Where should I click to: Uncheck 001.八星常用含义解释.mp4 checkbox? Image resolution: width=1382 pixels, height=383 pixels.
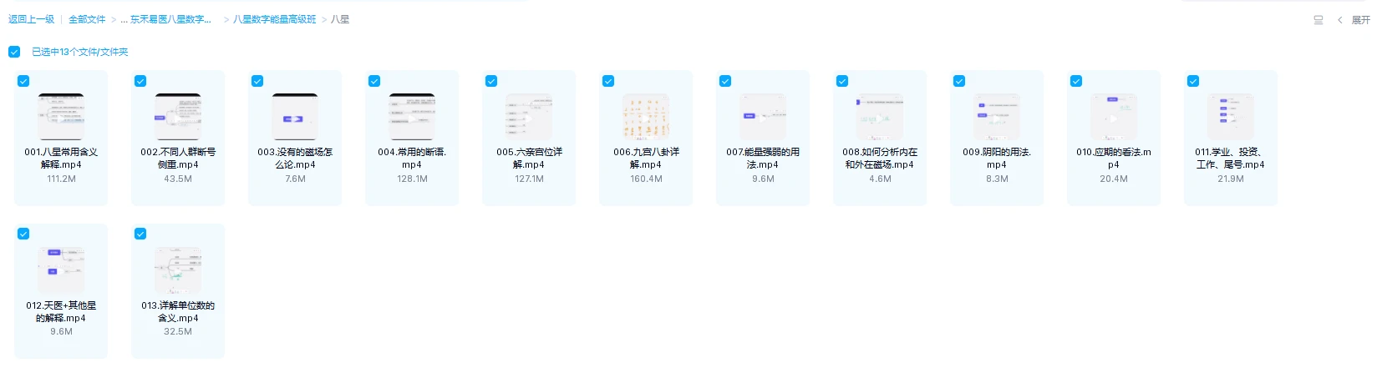pos(23,81)
